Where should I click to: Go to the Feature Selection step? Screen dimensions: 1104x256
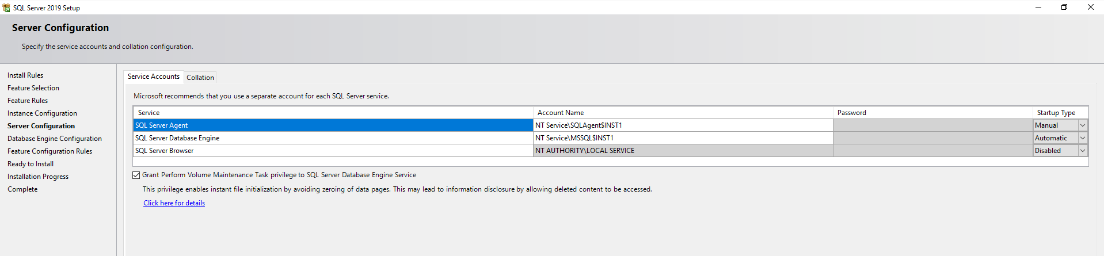point(33,88)
